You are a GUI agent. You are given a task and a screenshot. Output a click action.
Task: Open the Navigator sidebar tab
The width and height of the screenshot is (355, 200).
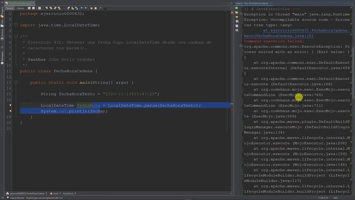coord(2,58)
